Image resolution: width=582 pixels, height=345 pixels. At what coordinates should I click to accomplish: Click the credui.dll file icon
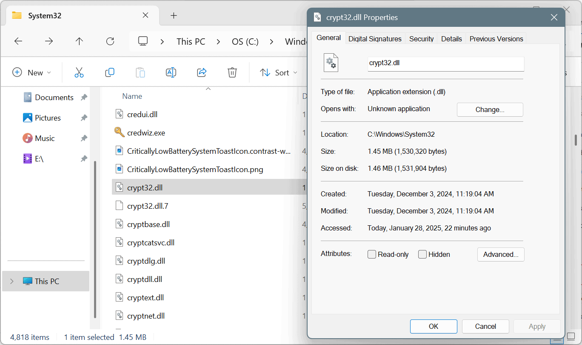(119, 114)
